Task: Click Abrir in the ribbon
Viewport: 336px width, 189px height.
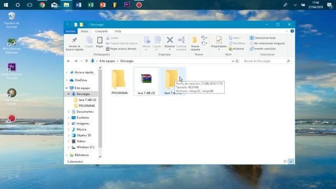Action: (235, 38)
